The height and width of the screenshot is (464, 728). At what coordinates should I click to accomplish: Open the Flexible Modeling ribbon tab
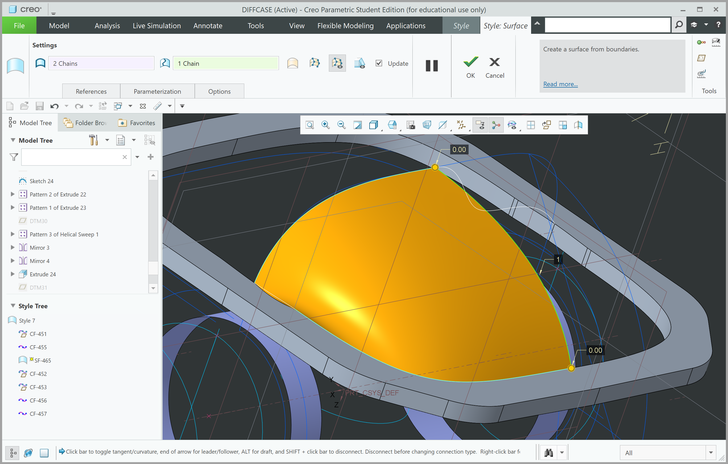(x=345, y=25)
